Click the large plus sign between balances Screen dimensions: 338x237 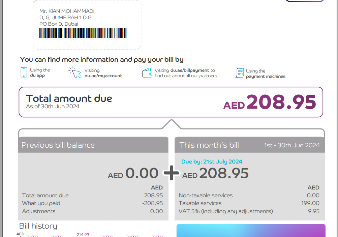[172, 173]
